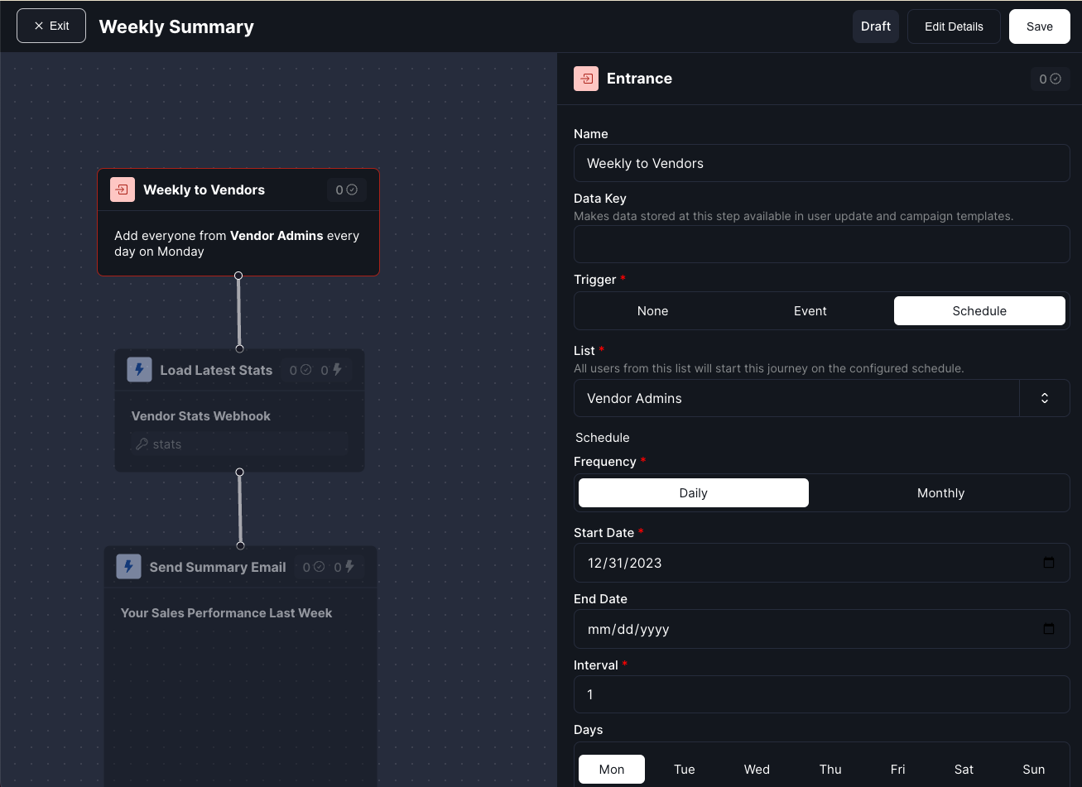Select the Weekly to Vendors entrance node icon
The width and height of the screenshot is (1082, 787).
coord(123,190)
